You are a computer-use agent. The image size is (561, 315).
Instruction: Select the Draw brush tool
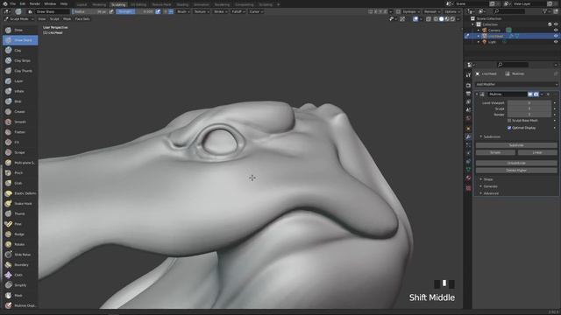[x=20, y=30]
